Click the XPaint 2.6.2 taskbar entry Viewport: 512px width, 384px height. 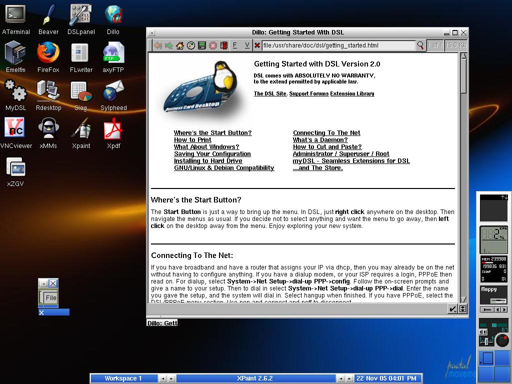tap(255, 378)
